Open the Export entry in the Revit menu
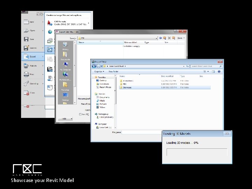 pos(33,57)
